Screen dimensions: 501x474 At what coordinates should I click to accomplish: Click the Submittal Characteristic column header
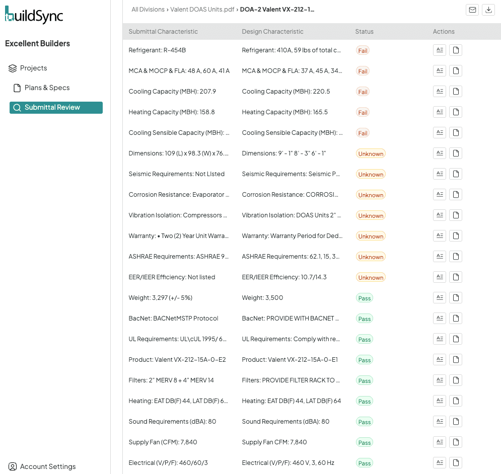point(163,32)
